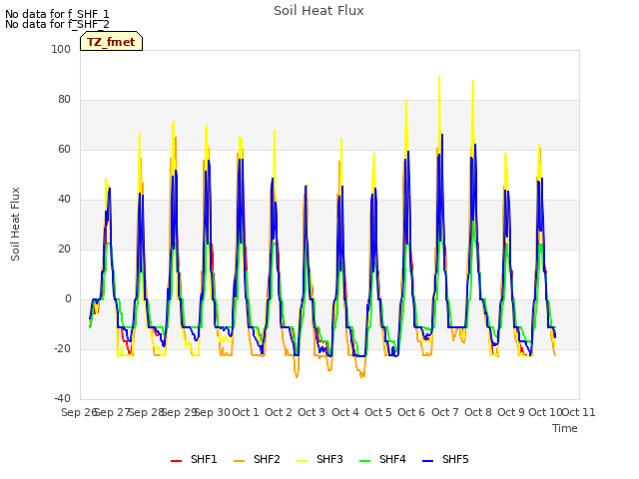Viewport: 639px width, 479px height.
Task: Click the blue SHF5 legend color marker
Action: pyautogui.click(x=428, y=461)
